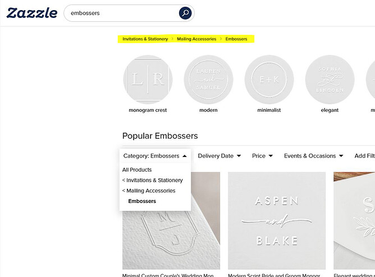Open Mailing Accessories breadcrumb link
The image size is (375, 277).
196,39
